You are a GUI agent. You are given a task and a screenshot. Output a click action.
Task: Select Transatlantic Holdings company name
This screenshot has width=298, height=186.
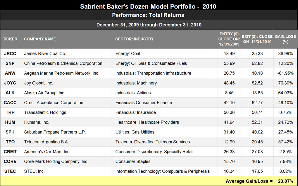click(x=45, y=112)
